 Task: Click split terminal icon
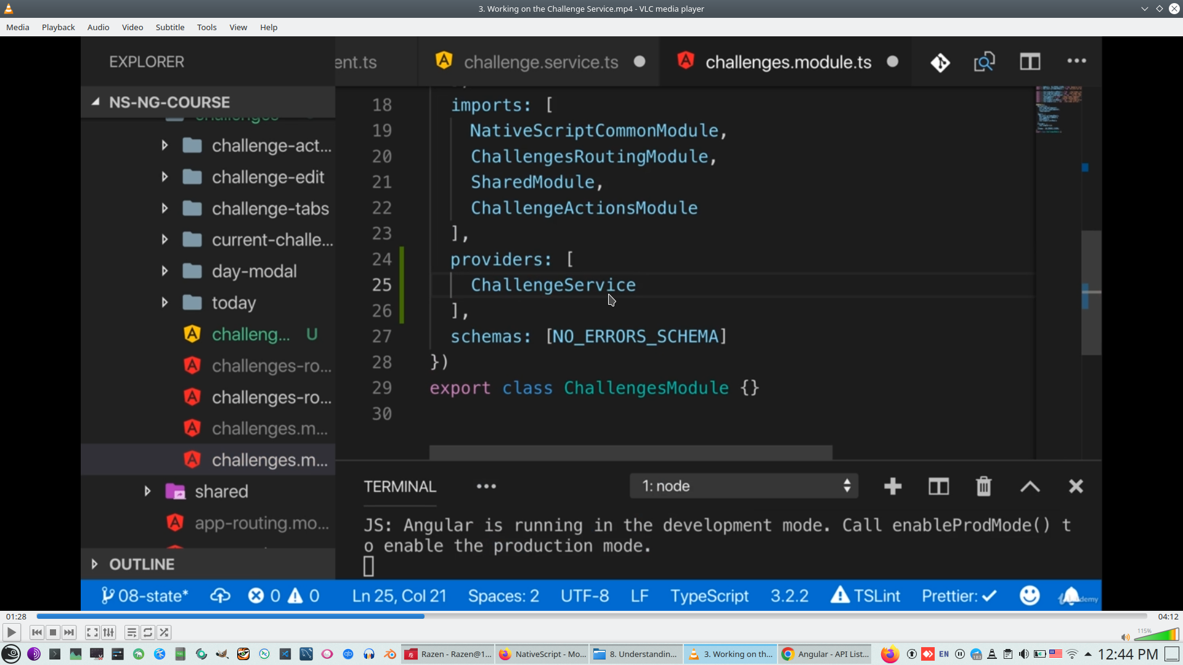pyautogui.click(x=938, y=486)
